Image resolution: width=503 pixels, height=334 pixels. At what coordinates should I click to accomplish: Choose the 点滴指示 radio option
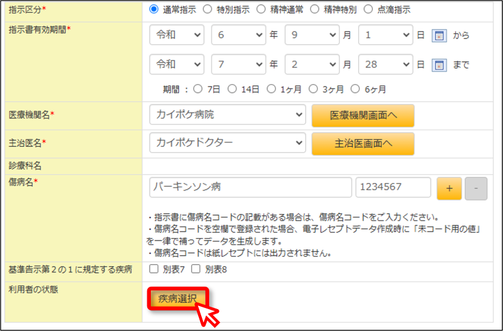[x=368, y=9]
